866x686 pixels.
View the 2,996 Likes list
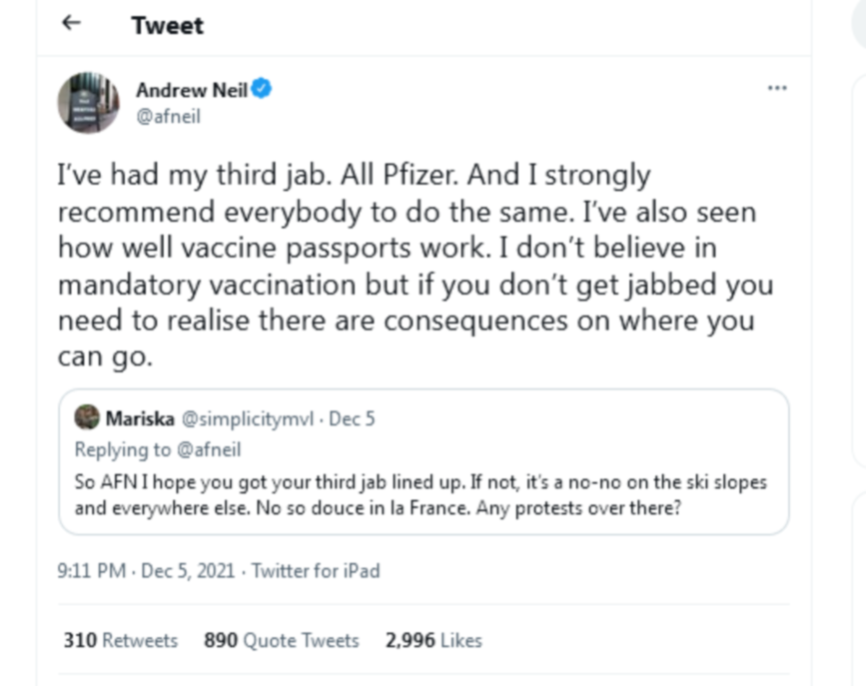tap(433, 640)
